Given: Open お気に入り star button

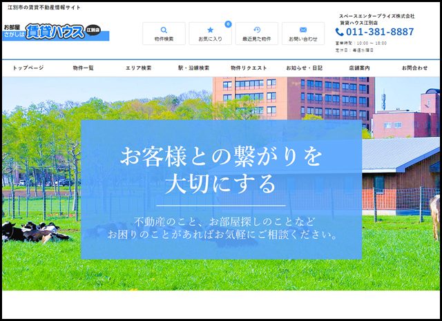Looking at the screenshot, I should tap(210, 34).
